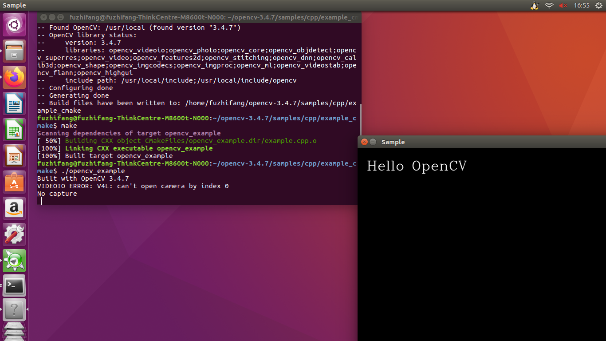Click the Sample window title label
The width and height of the screenshot is (606, 341).
393,142
